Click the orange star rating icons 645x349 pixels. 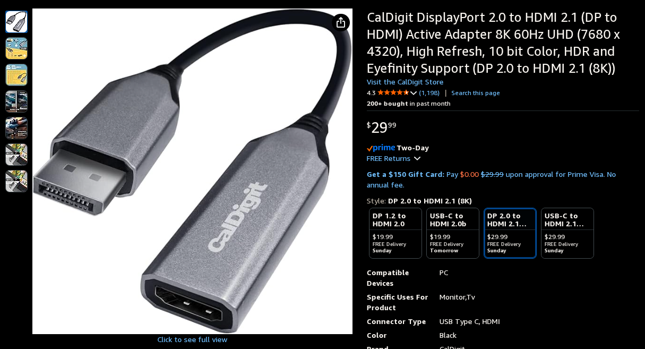pos(393,92)
